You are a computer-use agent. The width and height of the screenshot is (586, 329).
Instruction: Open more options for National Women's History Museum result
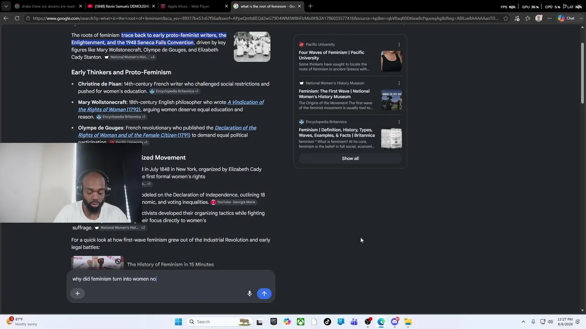click(x=399, y=83)
